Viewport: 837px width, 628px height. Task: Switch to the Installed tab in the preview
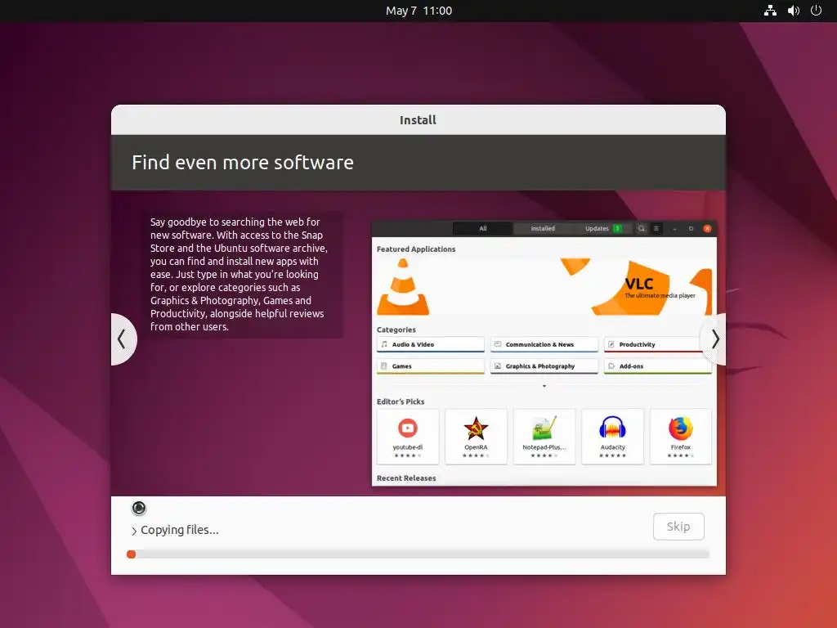point(543,229)
